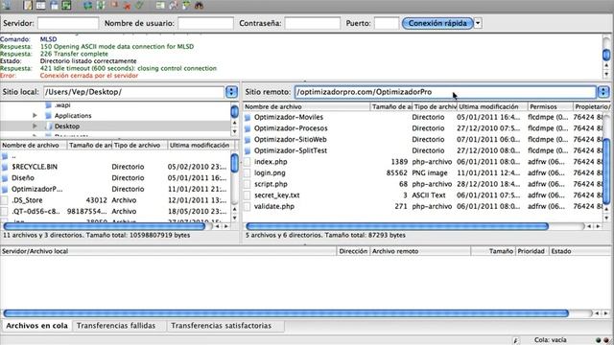The image size is (614, 345).
Task: Select the Optimizador-SitioWeb folder icon
Action: pyautogui.click(x=248, y=140)
